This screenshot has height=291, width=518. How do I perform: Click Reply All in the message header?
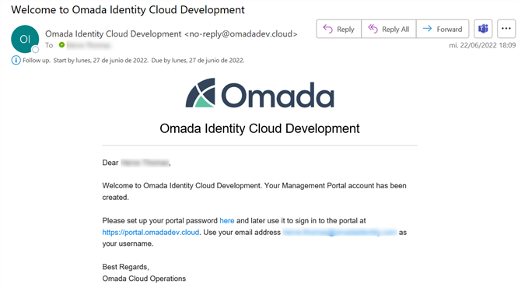tap(389, 29)
